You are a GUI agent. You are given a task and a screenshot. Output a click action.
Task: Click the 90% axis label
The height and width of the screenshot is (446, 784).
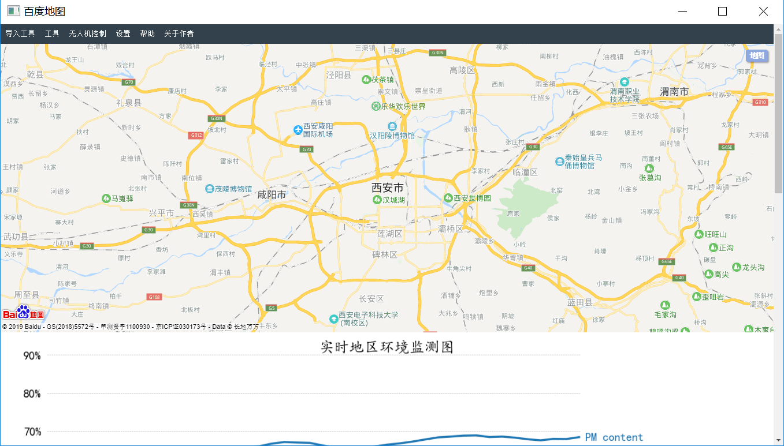(32, 355)
